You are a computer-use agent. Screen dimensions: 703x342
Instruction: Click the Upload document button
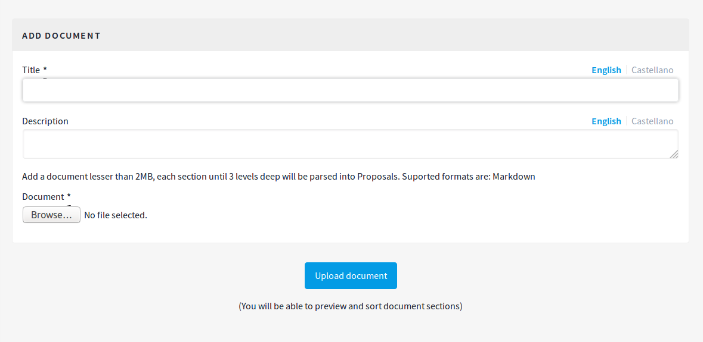(351, 276)
